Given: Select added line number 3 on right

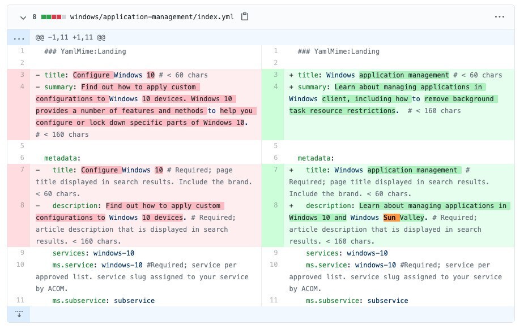Looking at the screenshot, I should (275, 75).
